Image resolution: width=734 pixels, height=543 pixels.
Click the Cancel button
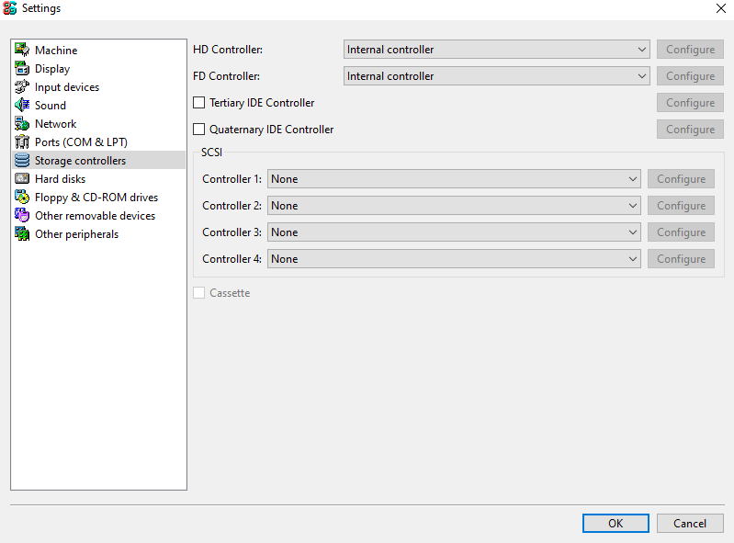coord(690,524)
